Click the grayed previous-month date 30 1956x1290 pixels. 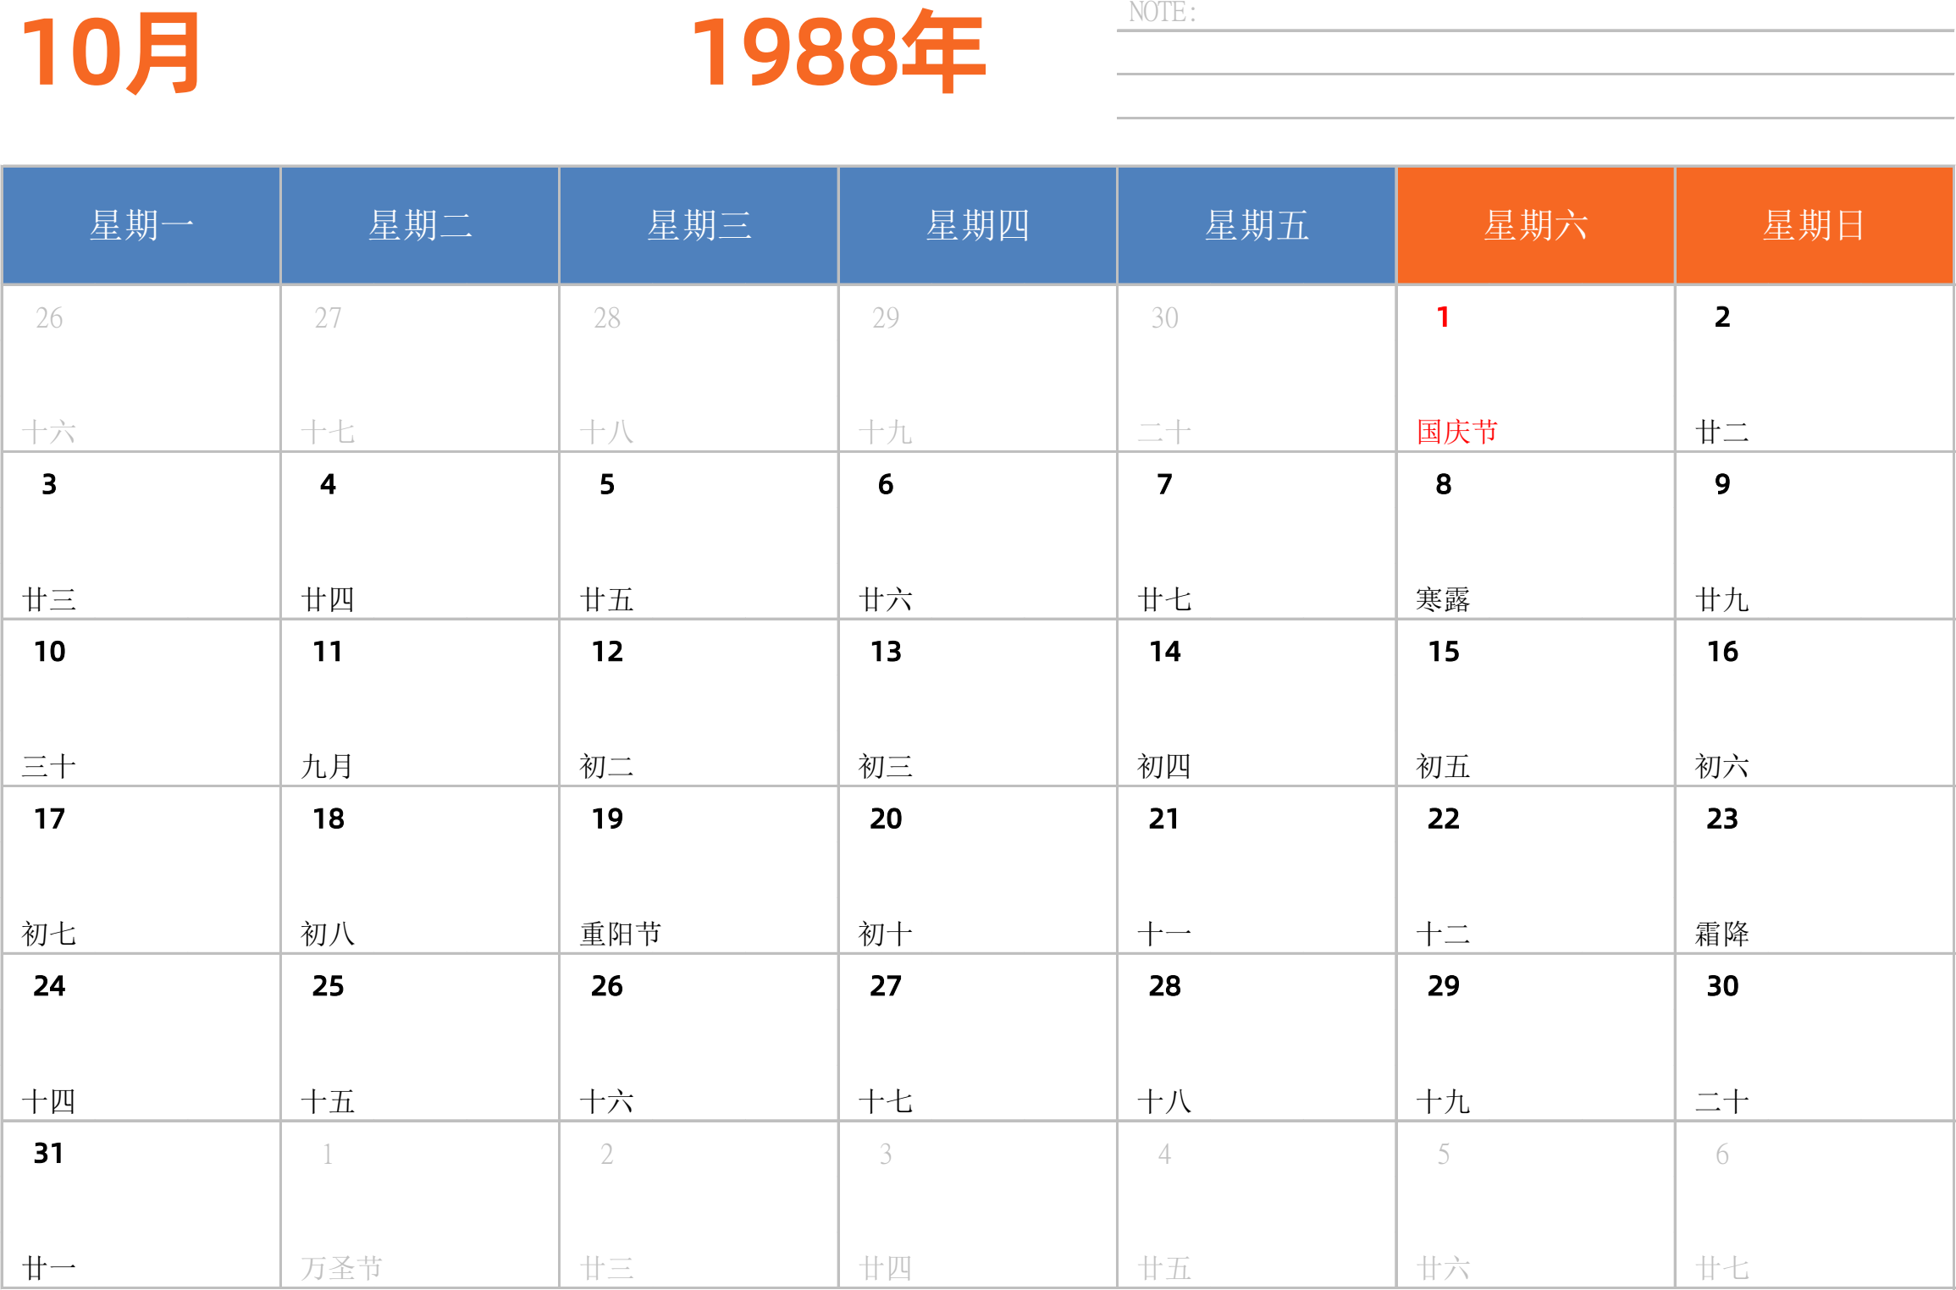1164,318
